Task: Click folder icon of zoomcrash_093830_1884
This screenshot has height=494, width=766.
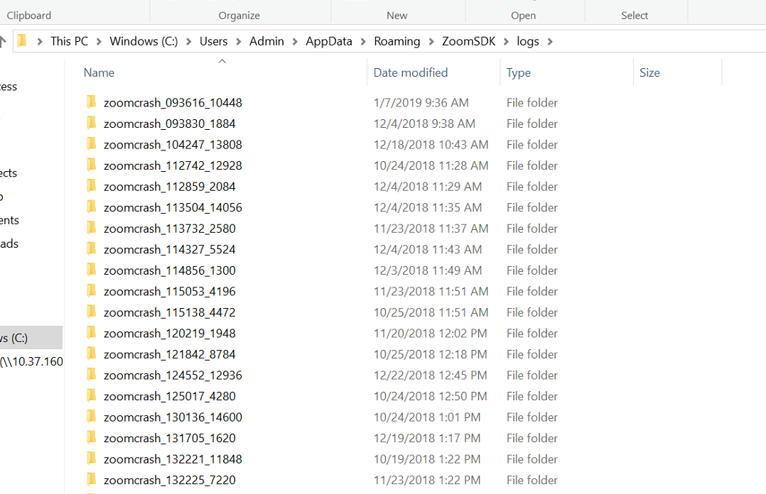Action: (92, 123)
